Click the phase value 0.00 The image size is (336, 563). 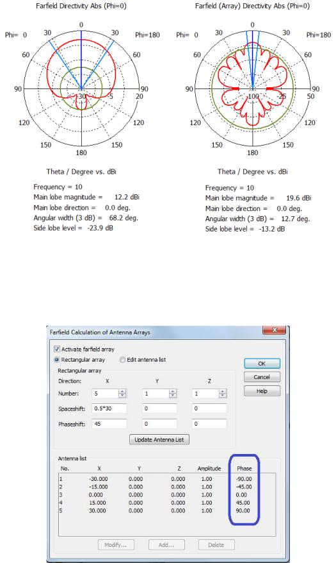[241, 495]
